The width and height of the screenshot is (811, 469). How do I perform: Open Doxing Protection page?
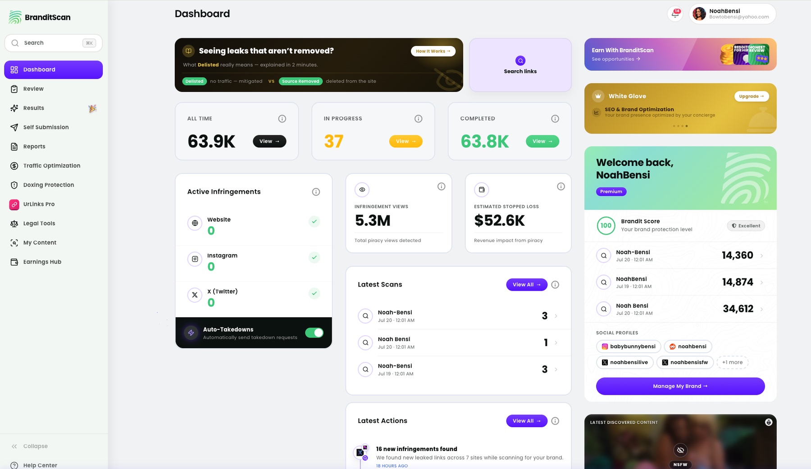(54, 185)
